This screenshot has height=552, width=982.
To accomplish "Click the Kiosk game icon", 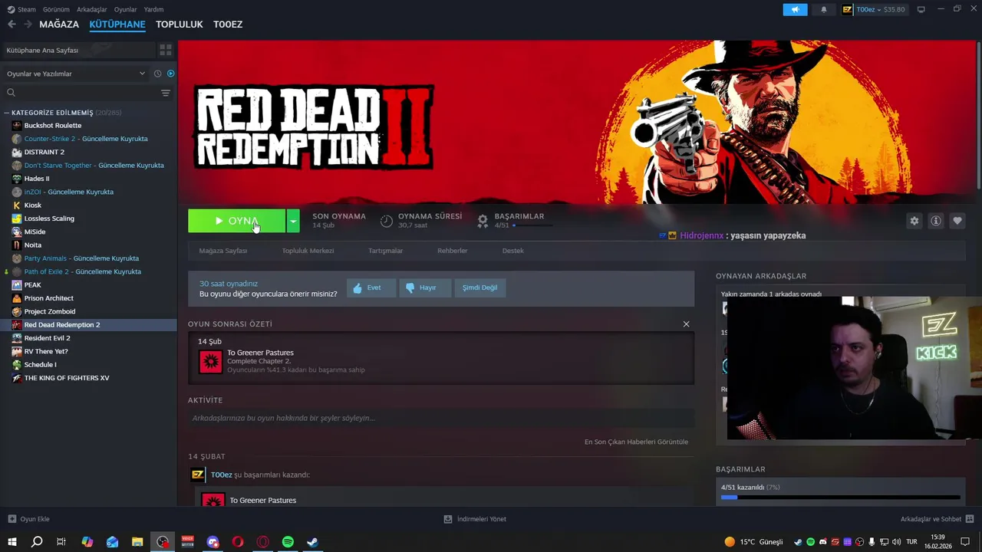I will 17,205.
